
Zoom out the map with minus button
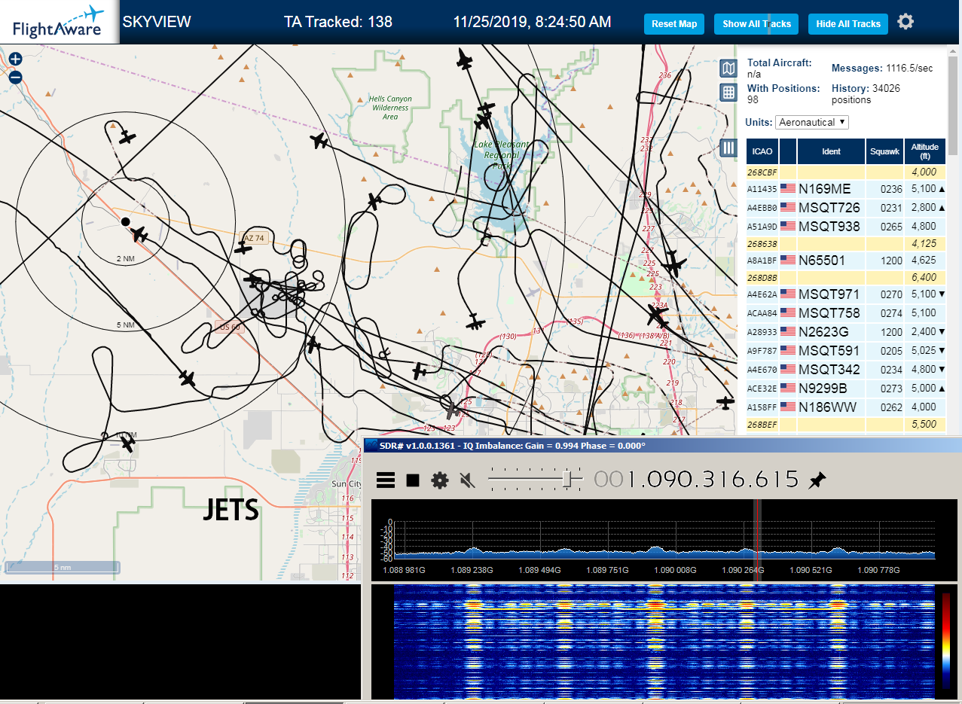(x=15, y=77)
